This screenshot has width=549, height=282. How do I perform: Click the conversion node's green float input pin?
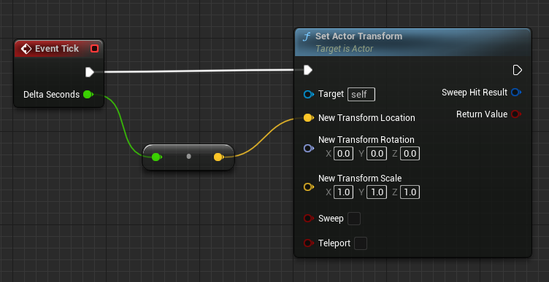(x=156, y=157)
